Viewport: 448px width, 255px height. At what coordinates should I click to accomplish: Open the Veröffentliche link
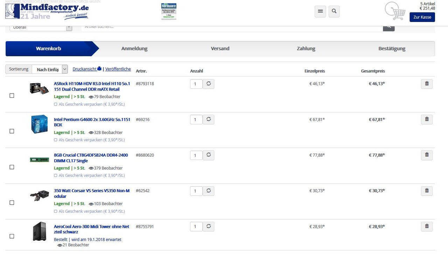point(118,69)
